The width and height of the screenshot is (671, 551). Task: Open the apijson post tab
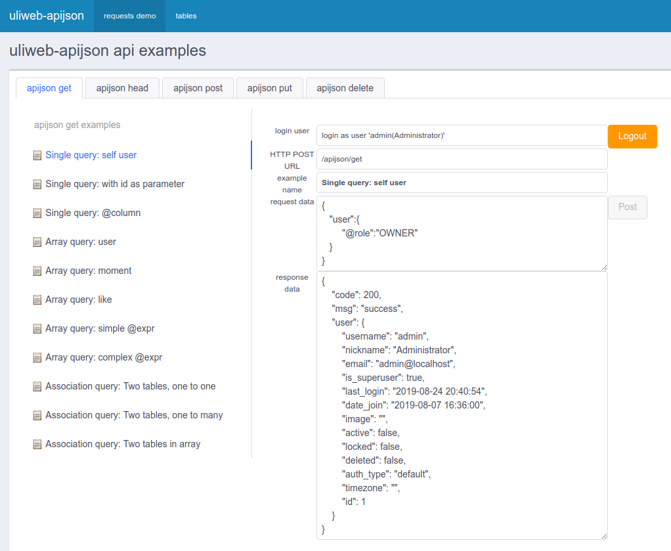198,88
